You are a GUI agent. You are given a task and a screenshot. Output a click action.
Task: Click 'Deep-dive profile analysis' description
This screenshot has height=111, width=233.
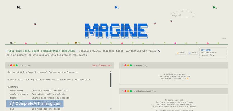click(x=49, y=94)
